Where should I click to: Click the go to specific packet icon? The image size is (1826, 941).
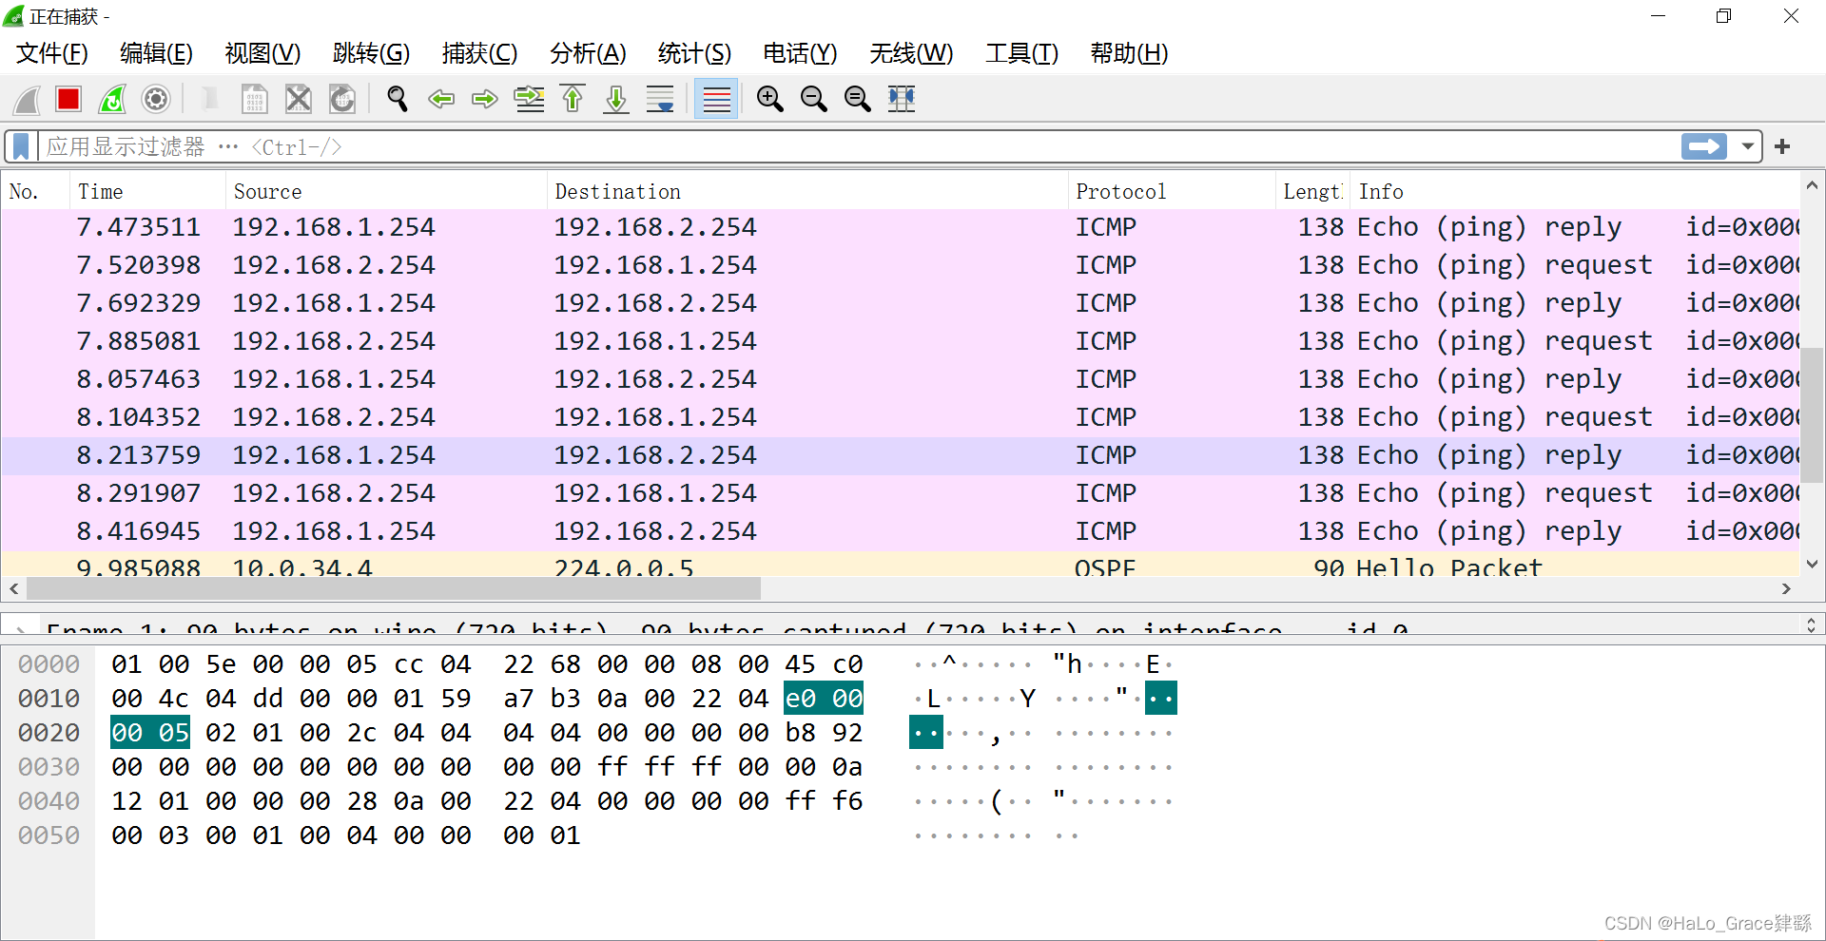pos(529,99)
